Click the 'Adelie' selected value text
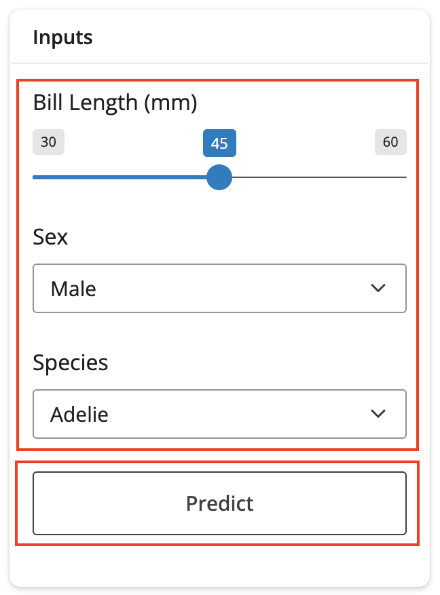Viewport: 440px width, 595px height. tap(79, 414)
